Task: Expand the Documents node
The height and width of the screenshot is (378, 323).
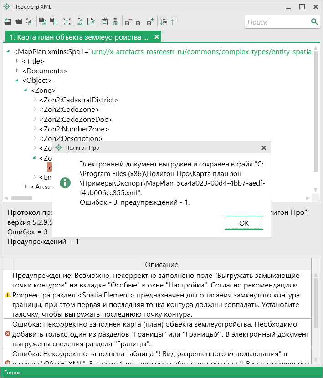Action: [x=18, y=71]
